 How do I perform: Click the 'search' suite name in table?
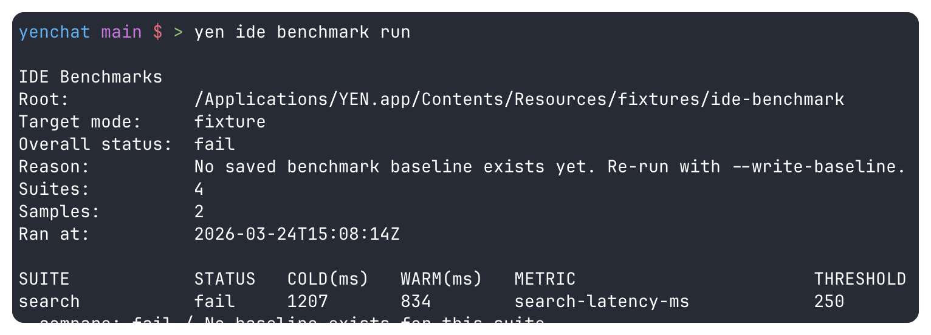coord(49,302)
